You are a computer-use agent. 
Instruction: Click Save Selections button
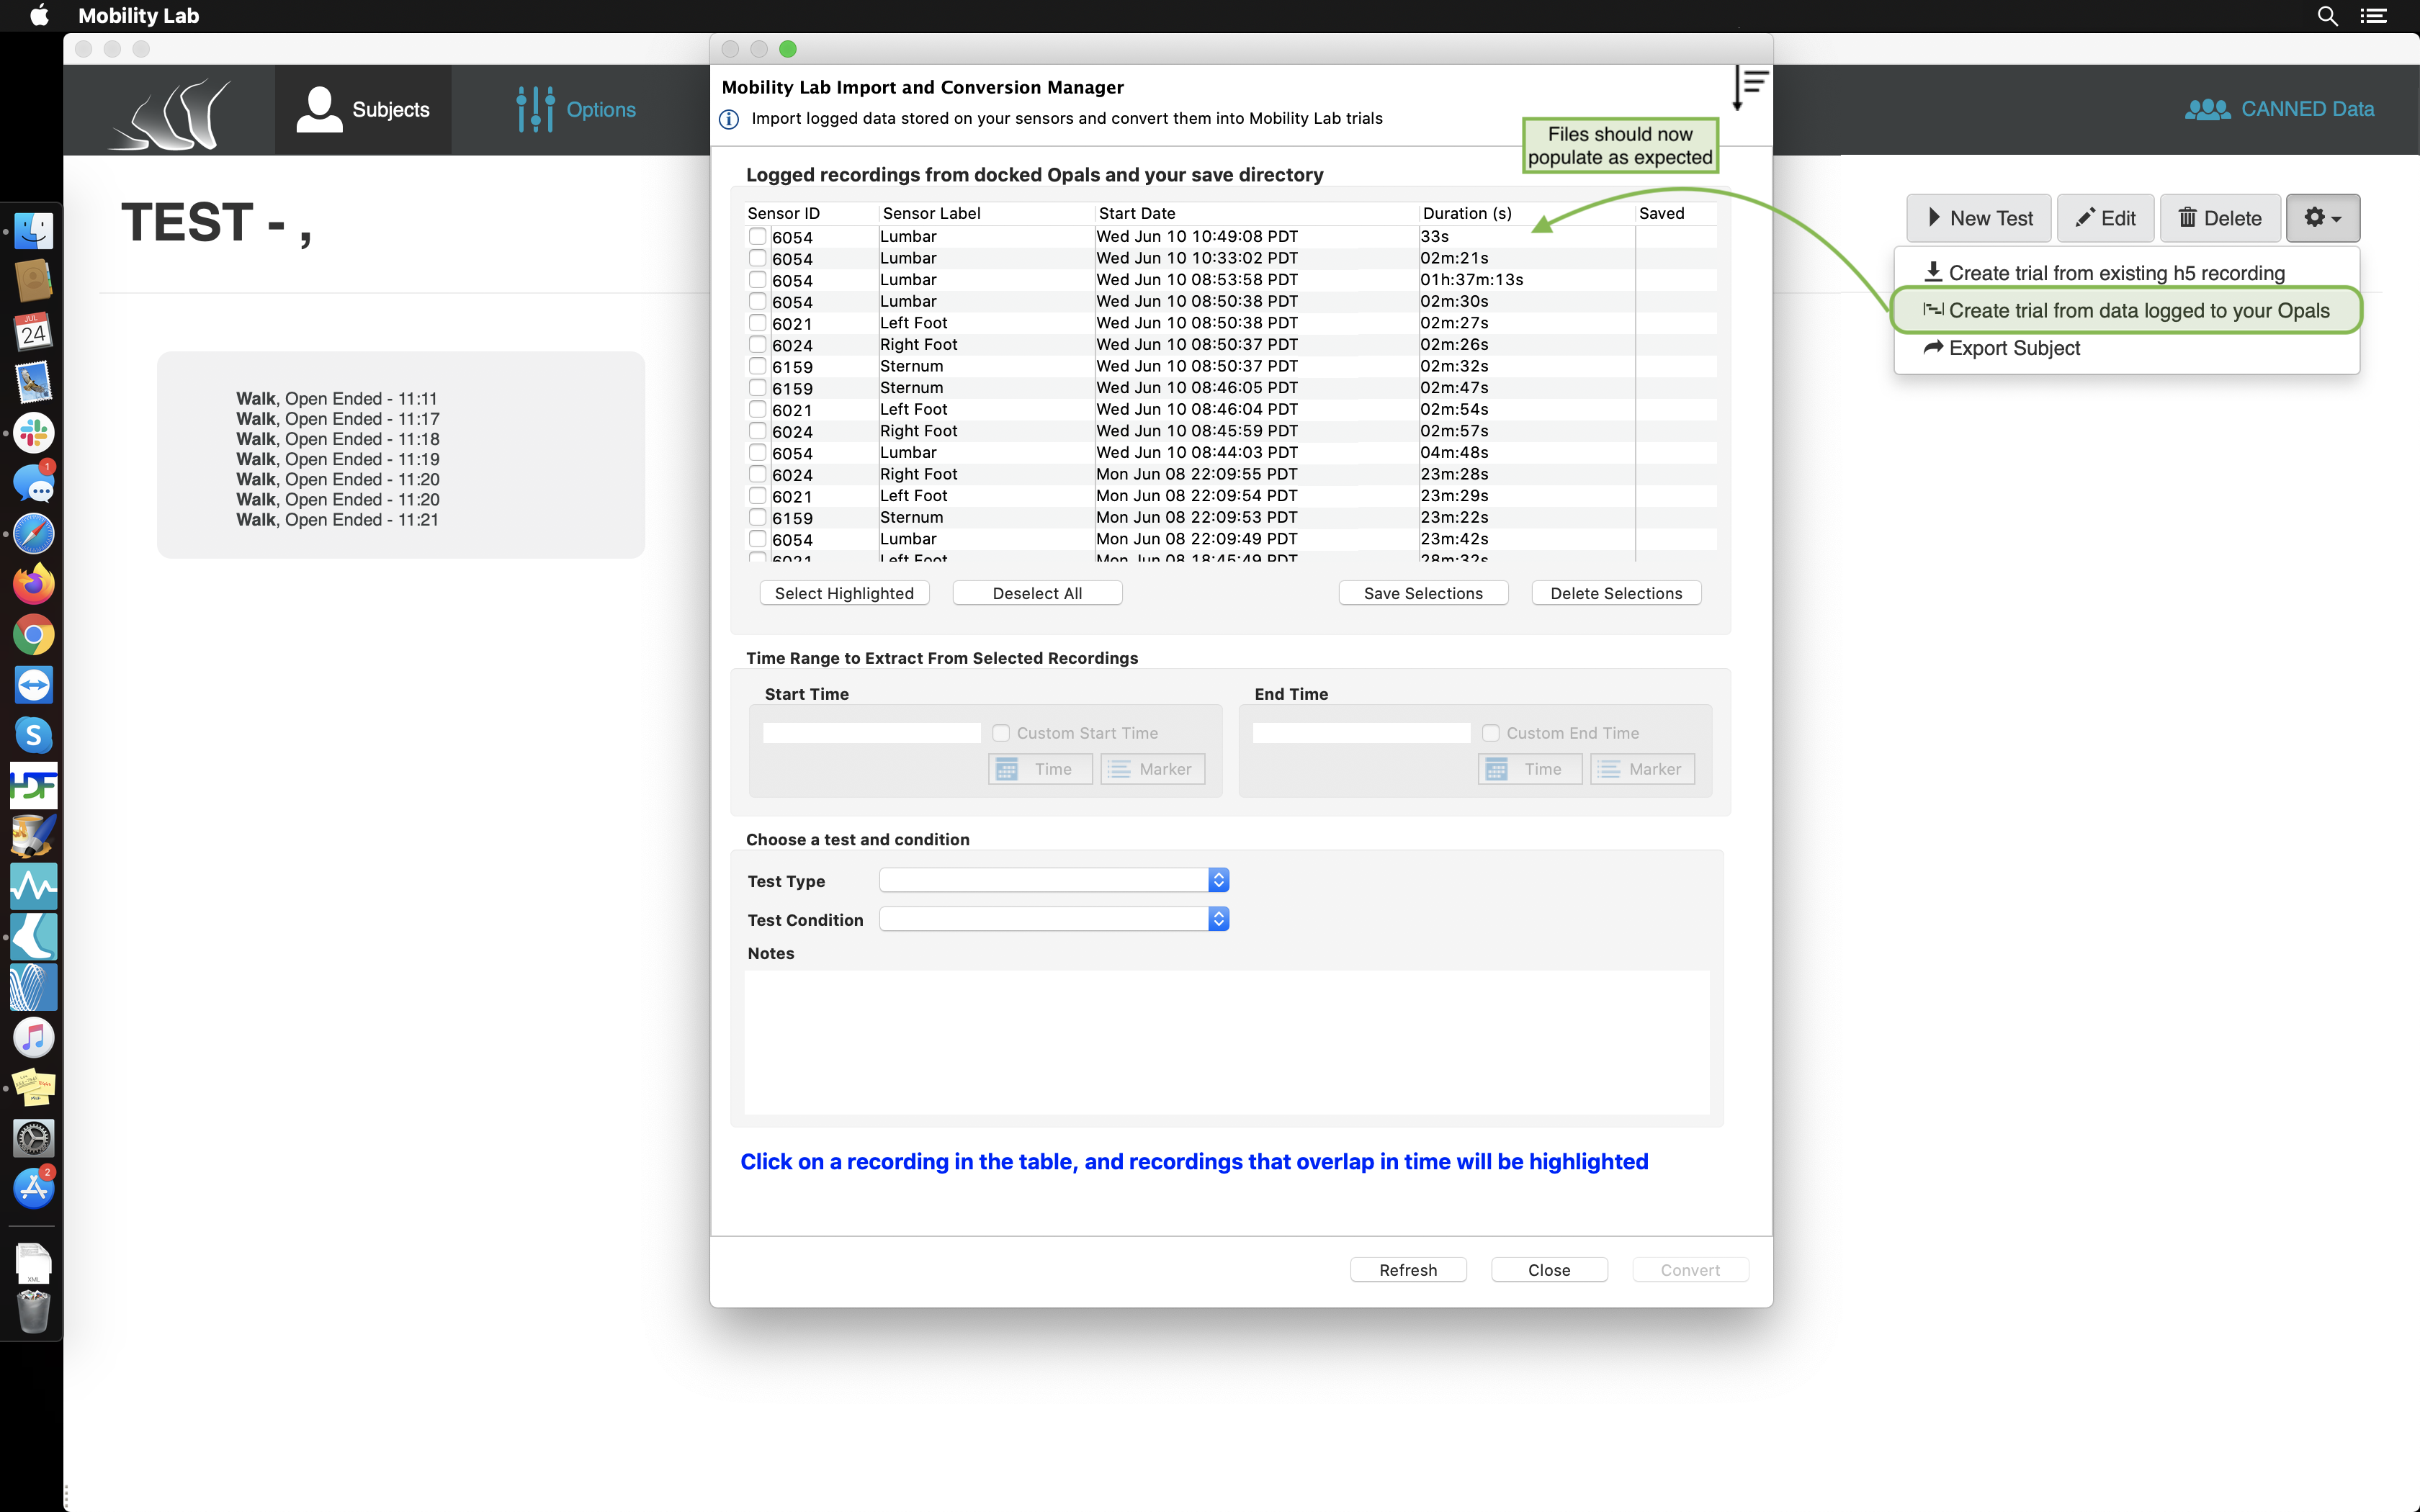click(x=1423, y=593)
